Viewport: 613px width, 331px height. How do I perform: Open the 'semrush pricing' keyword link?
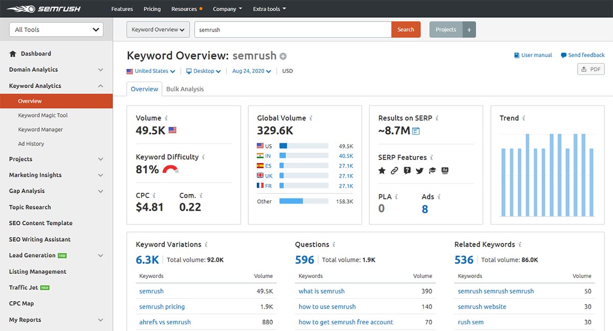[162, 307]
